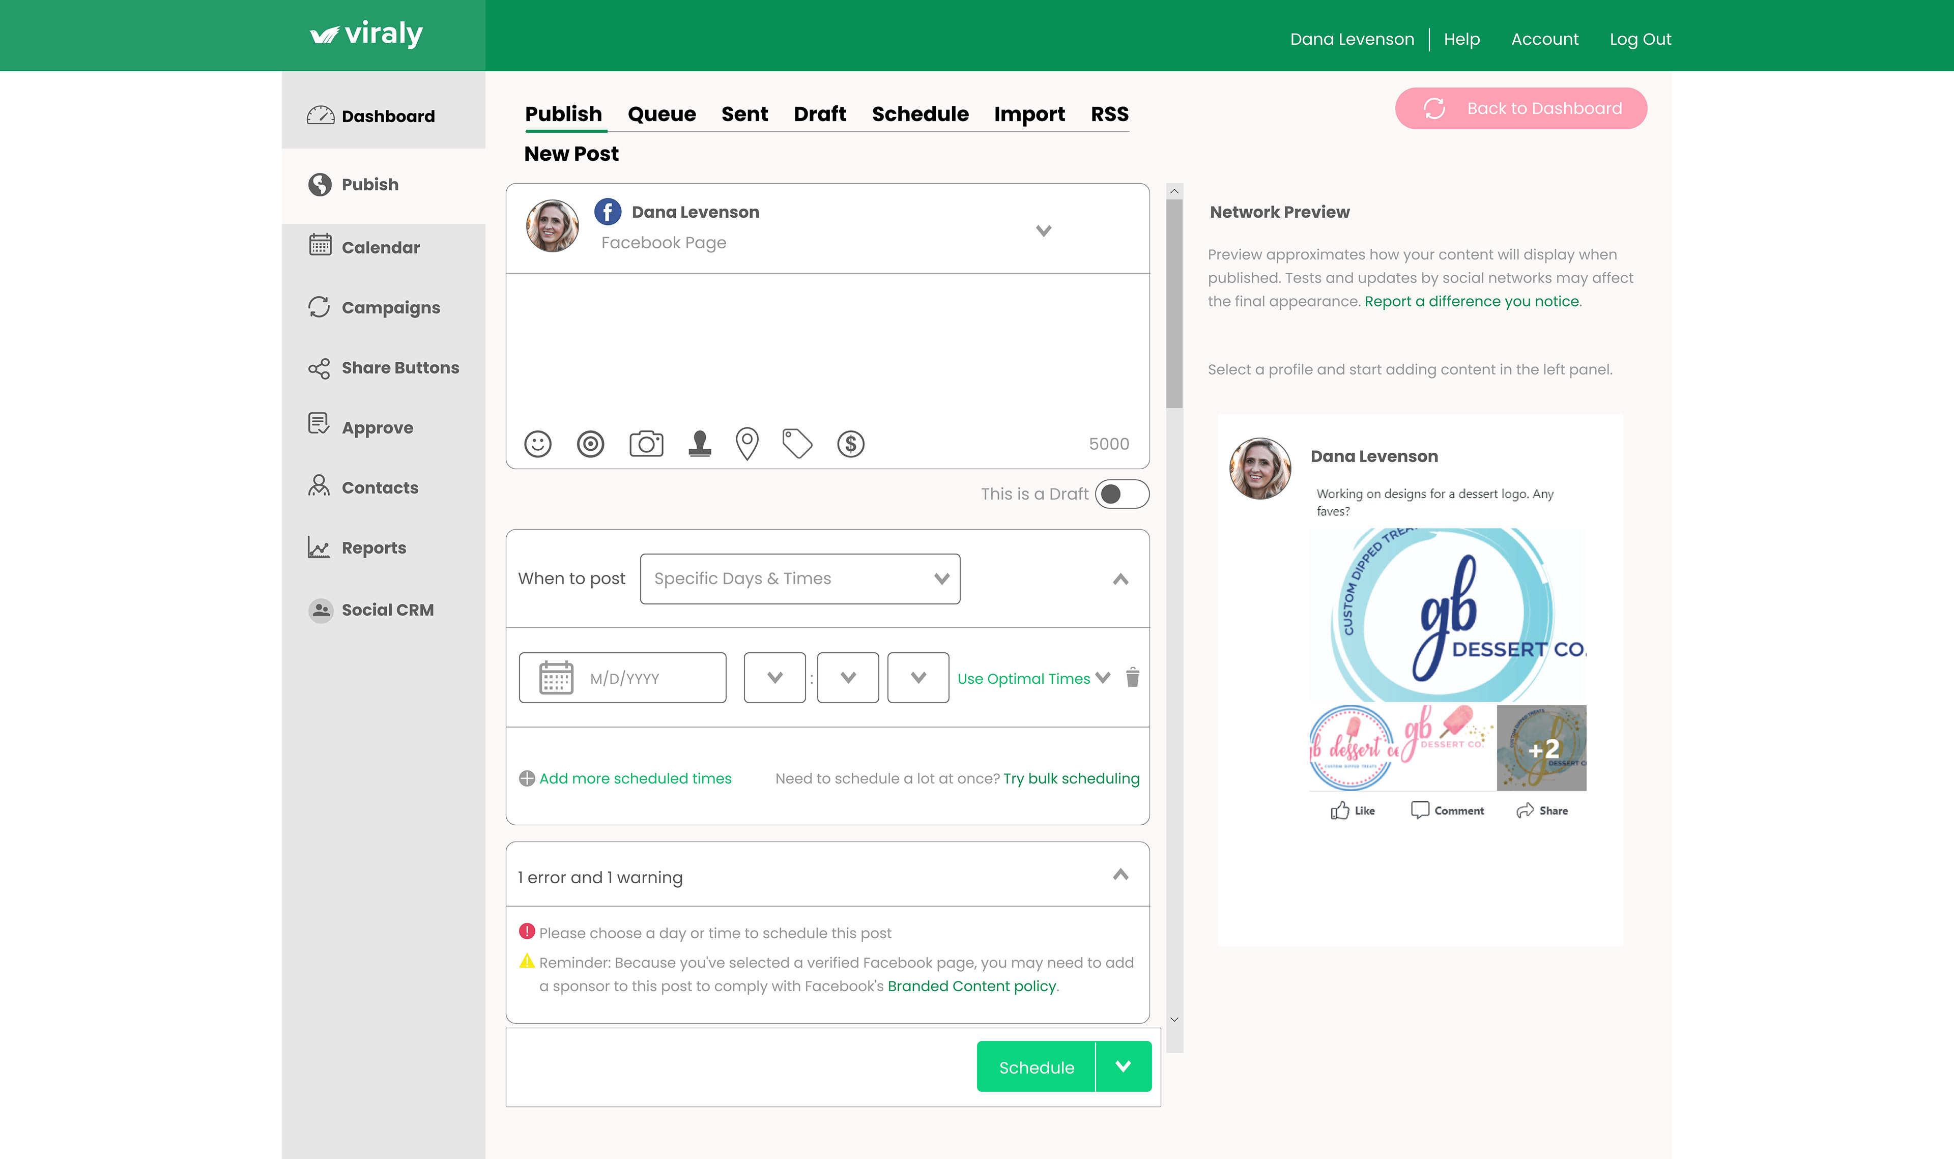The image size is (1954, 1159).
Task: Add a photo using camera icon
Action: tap(646, 444)
